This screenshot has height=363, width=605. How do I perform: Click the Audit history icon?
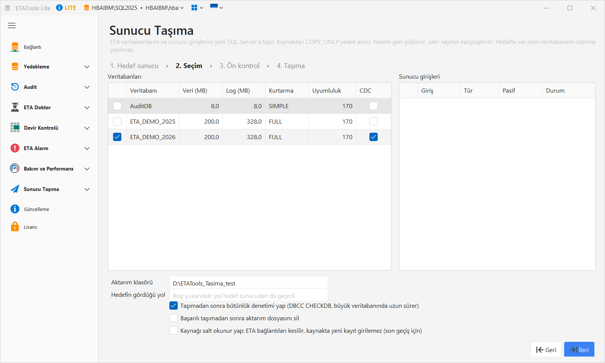pyautogui.click(x=15, y=87)
